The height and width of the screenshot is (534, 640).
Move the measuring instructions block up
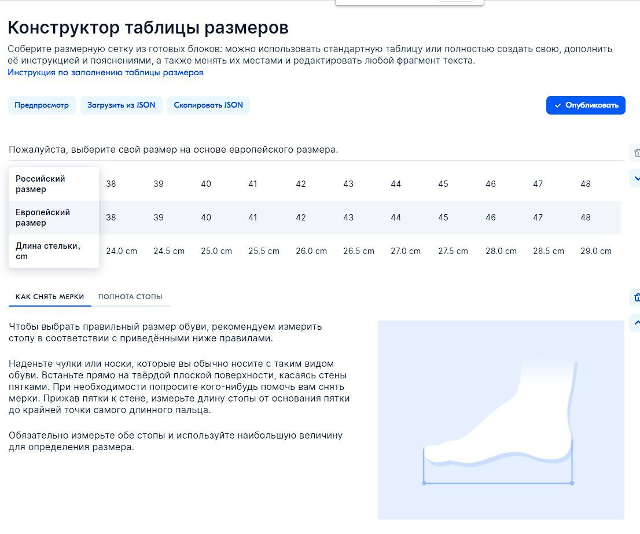(x=636, y=323)
